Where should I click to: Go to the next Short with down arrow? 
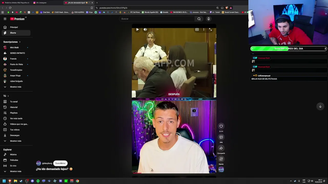pyautogui.click(x=320, y=106)
